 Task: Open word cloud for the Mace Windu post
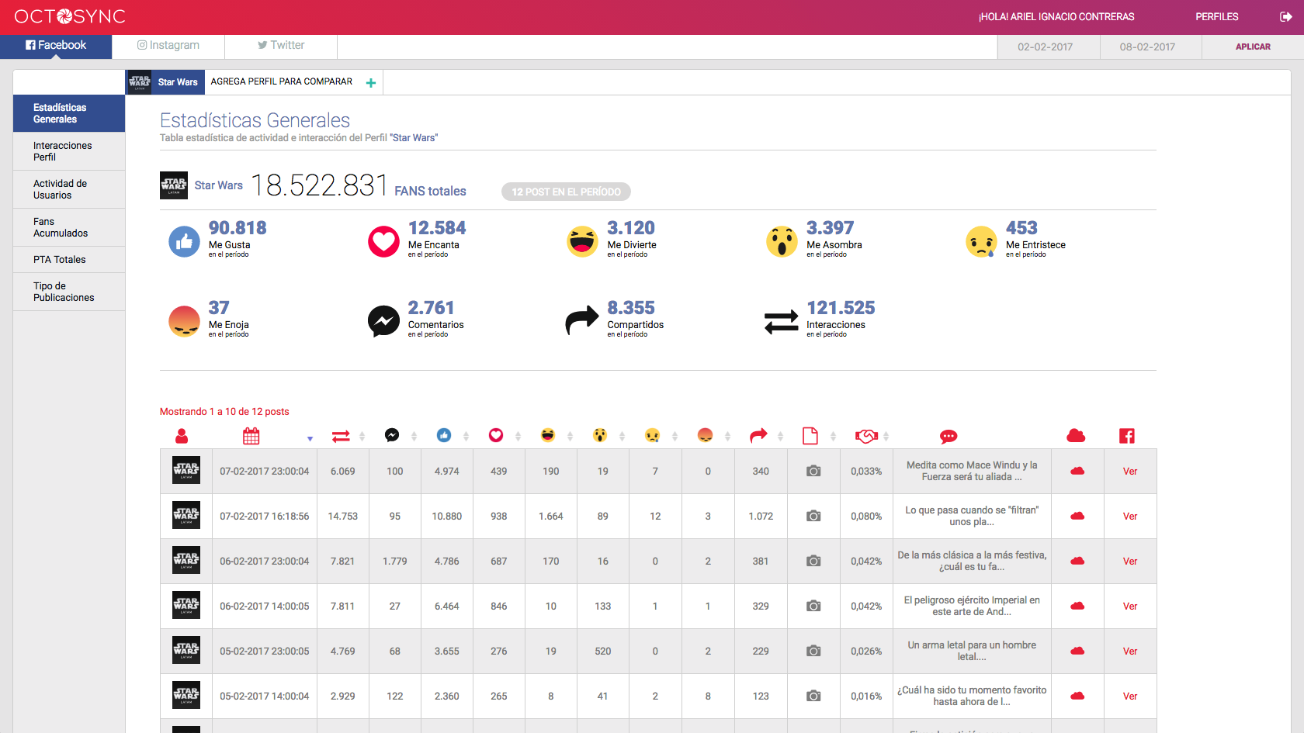(1077, 471)
